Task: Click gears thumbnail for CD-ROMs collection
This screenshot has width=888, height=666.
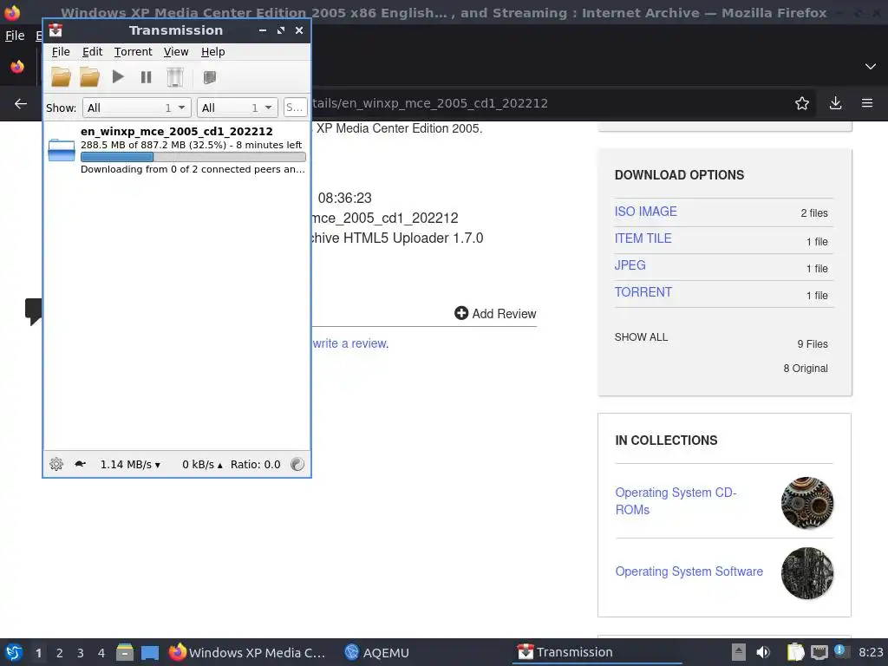Action: 807,503
